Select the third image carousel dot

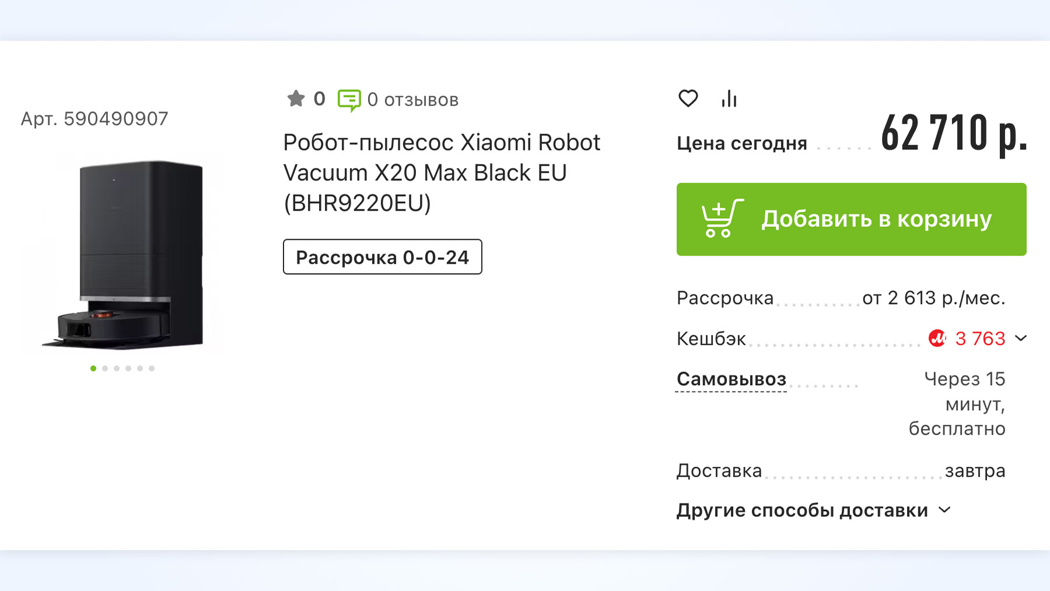point(117,368)
